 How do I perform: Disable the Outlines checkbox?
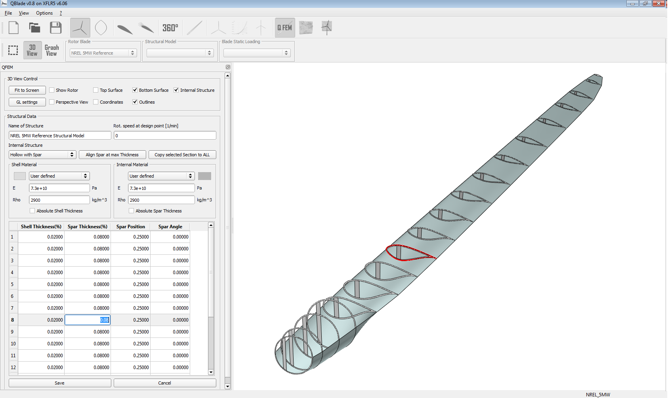(135, 102)
